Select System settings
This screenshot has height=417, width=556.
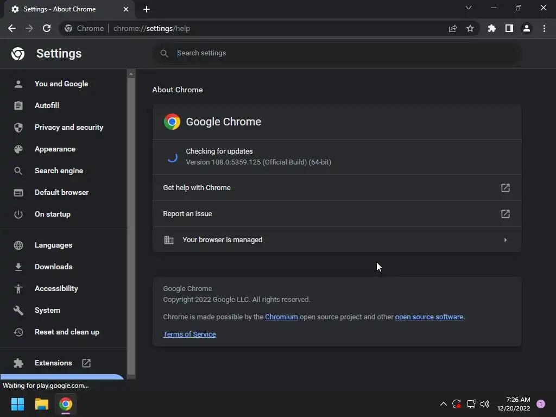63,310
